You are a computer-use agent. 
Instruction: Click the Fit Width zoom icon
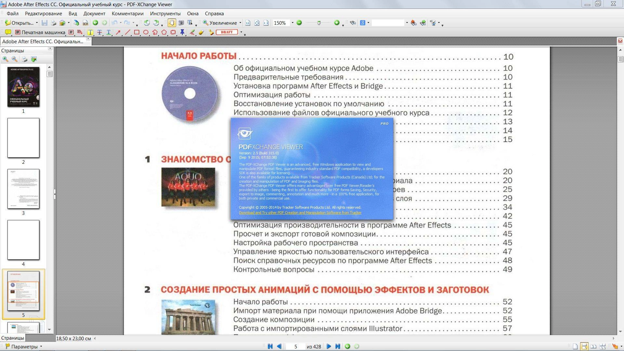[x=266, y=23]
